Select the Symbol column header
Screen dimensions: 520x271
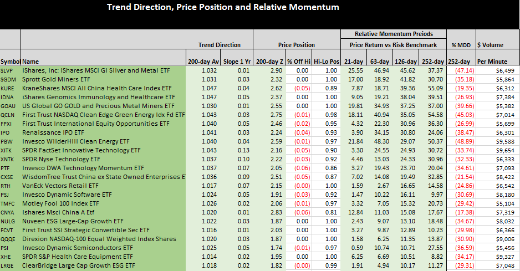point(10,61)
